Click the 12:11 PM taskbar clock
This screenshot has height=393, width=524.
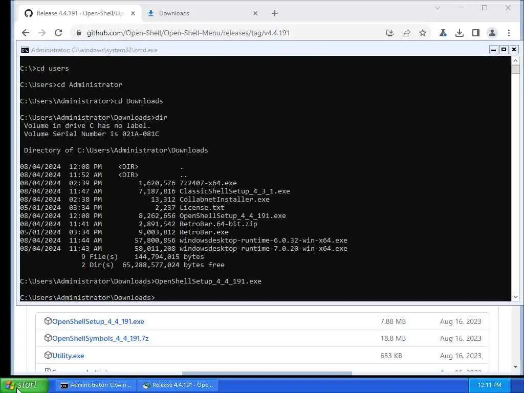(x=490, y=385)
